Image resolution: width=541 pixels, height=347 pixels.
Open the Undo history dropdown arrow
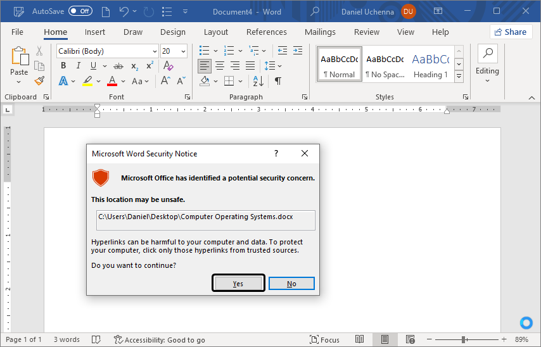point(134,11)
